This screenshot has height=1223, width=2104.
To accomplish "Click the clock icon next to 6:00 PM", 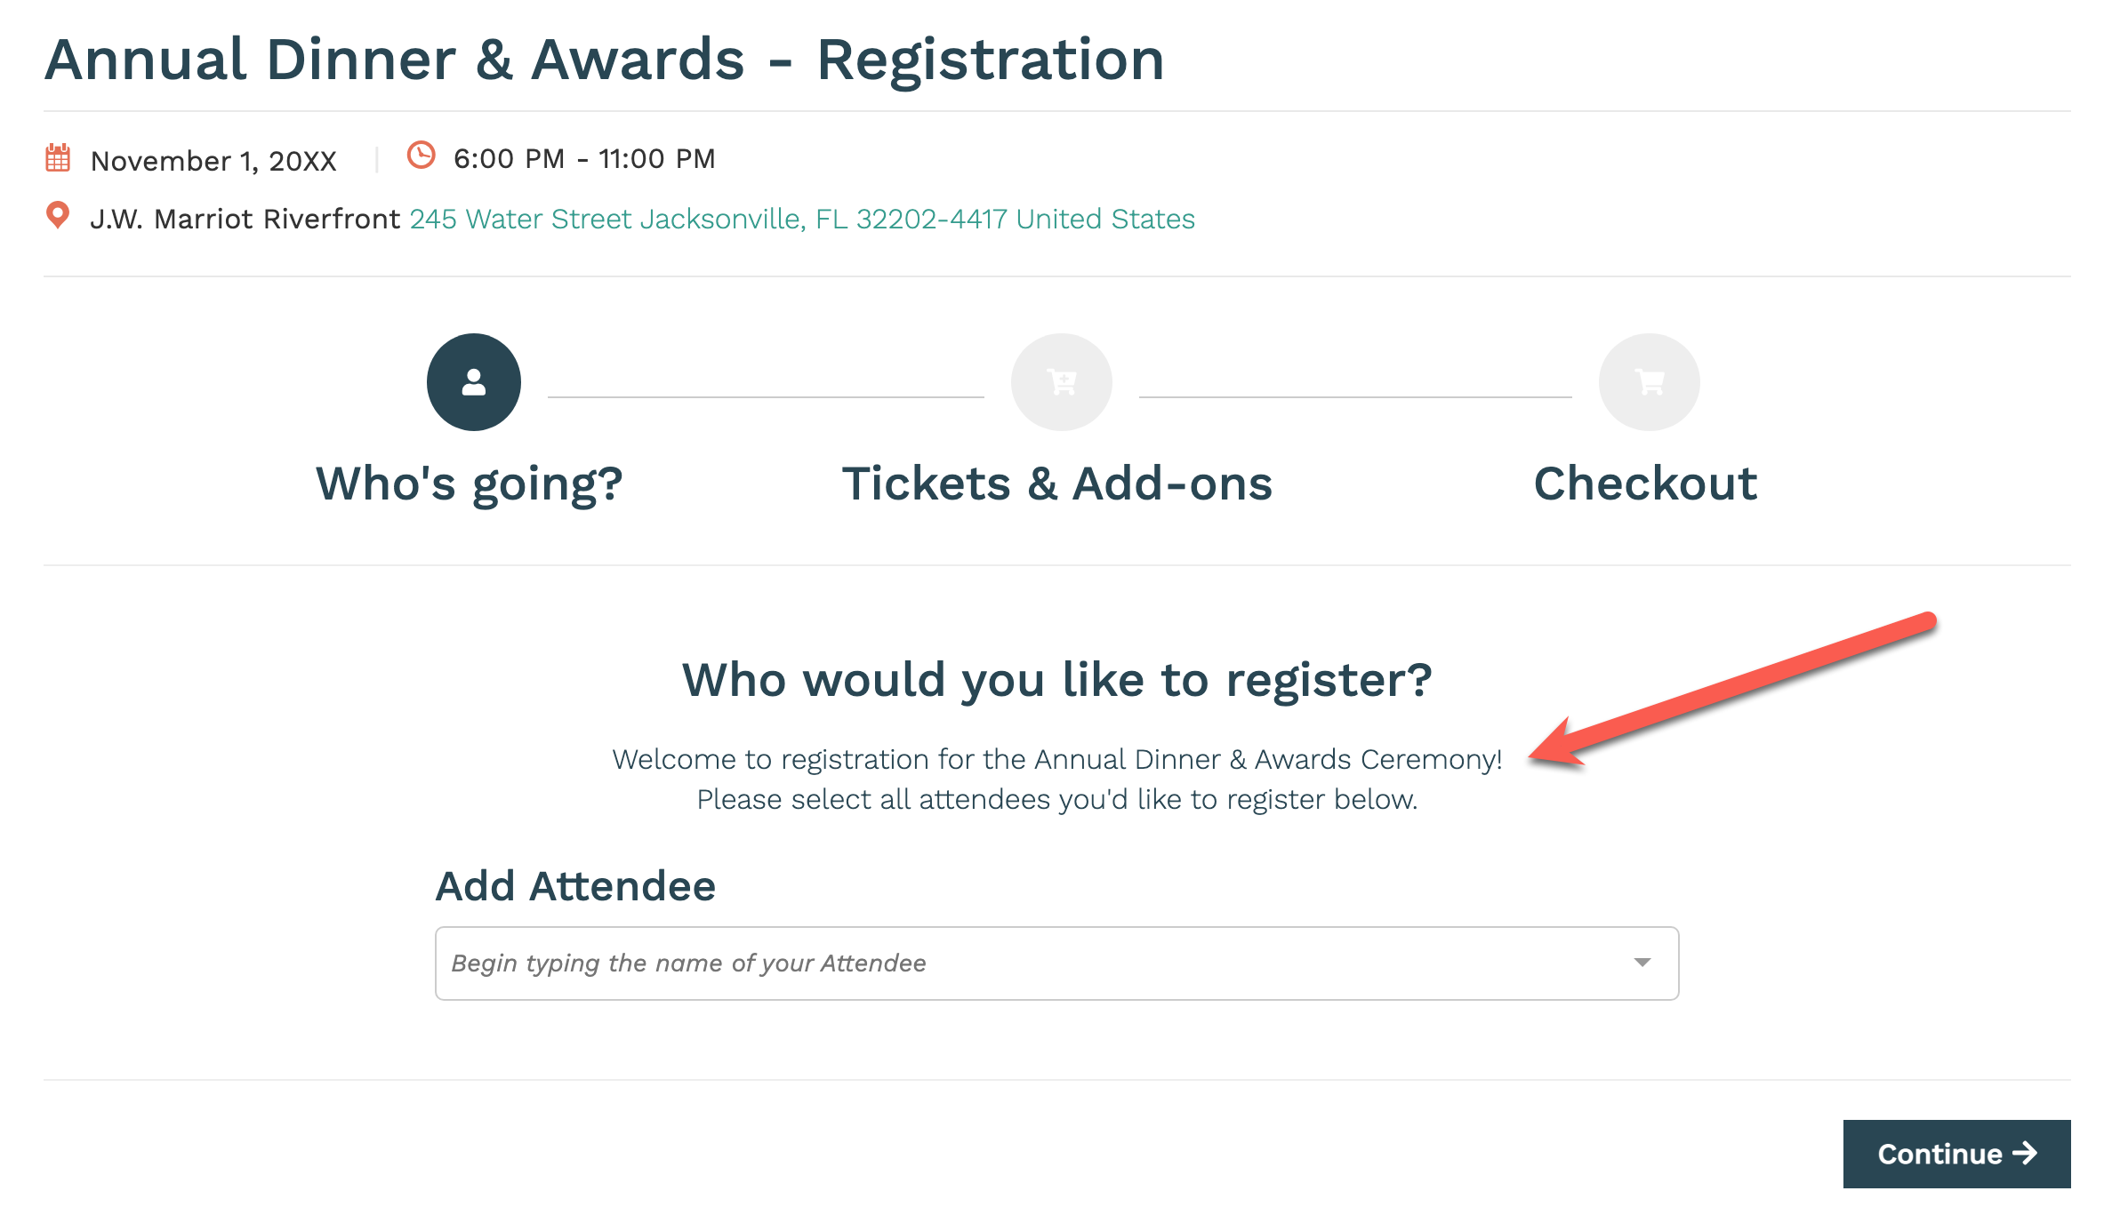I will (x=422, y=156).
